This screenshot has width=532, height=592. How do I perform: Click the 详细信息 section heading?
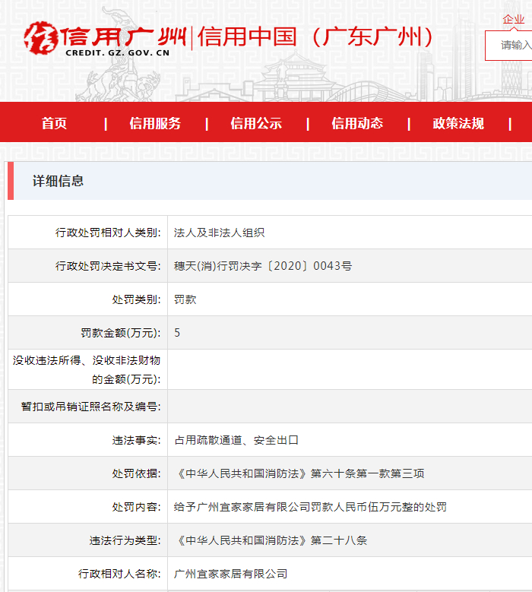pyautogui.click(x=58, y=181)
